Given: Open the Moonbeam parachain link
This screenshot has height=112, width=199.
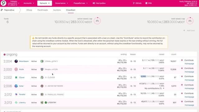Looking at the screenshot, I should coord(24,61).
